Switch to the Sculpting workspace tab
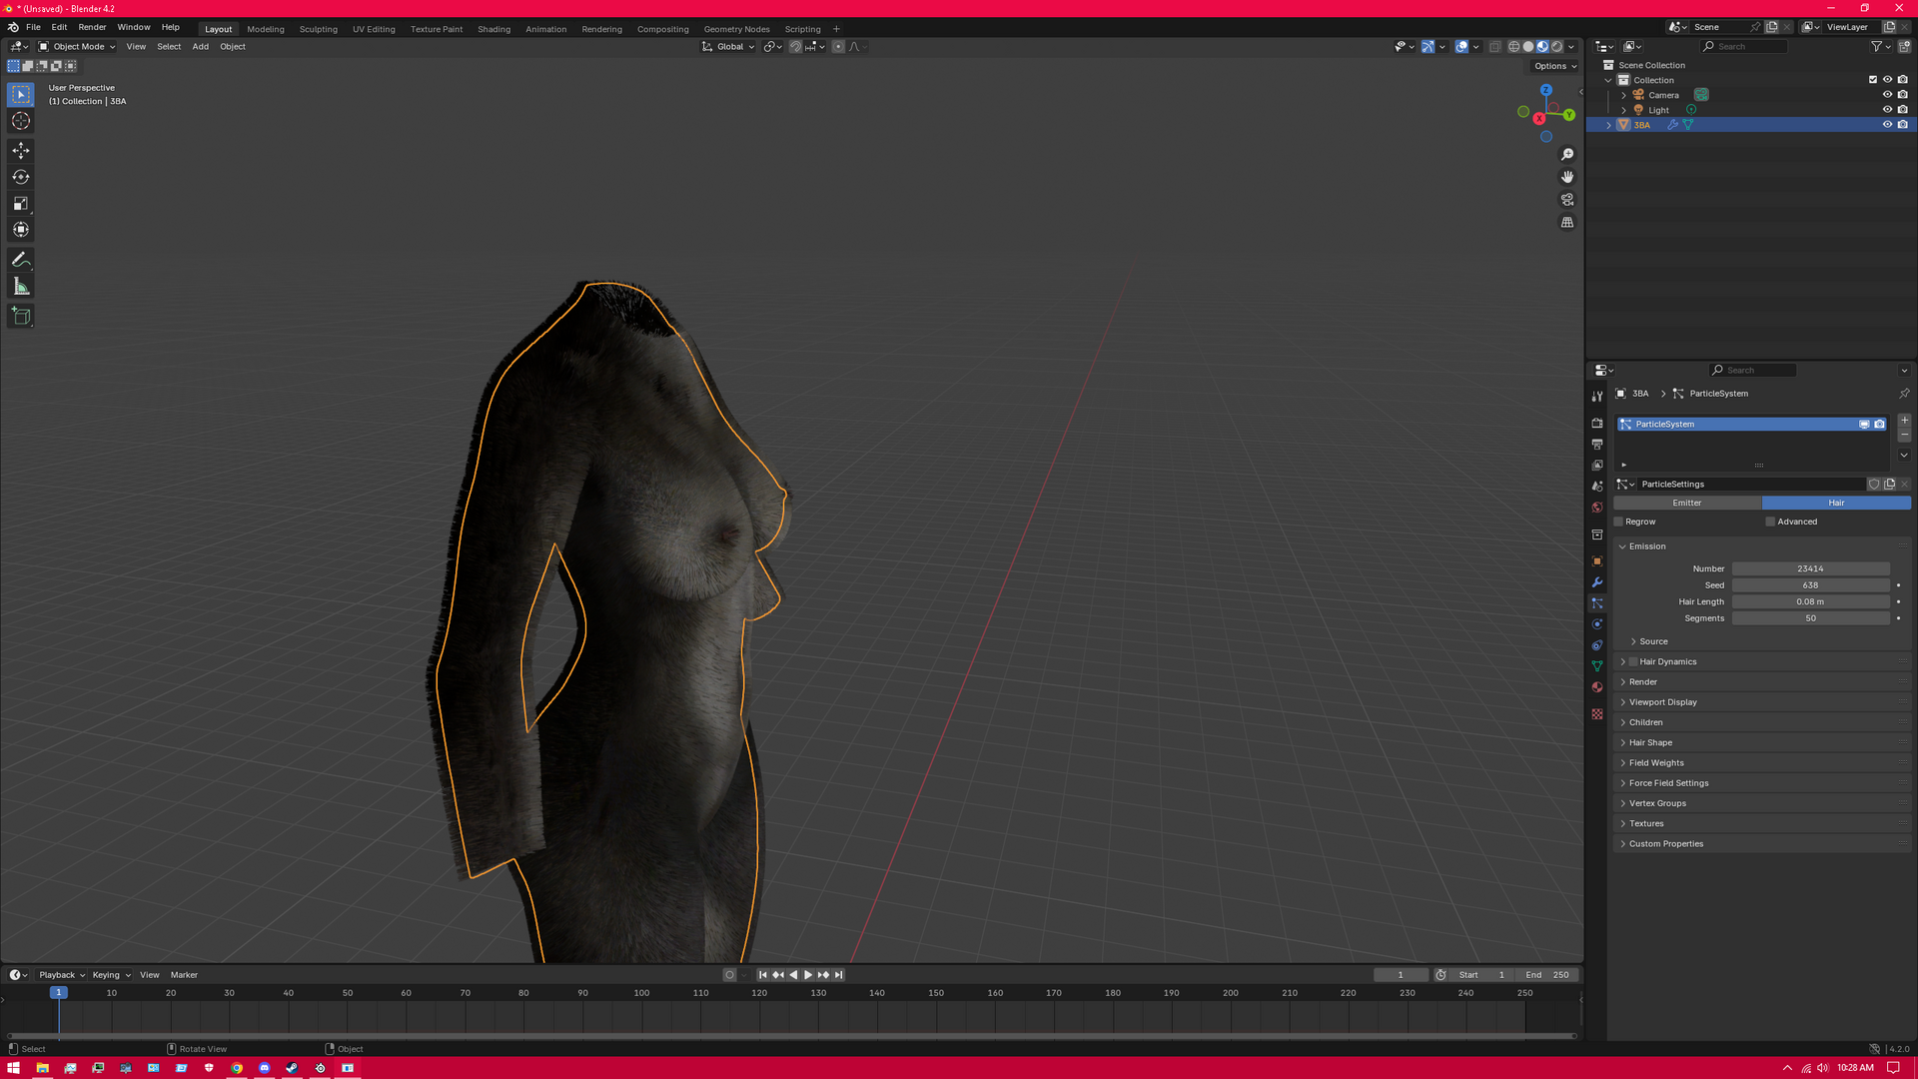This screenshot has width=1918, height=1079. pyautogui.click(x=318, y=29)
